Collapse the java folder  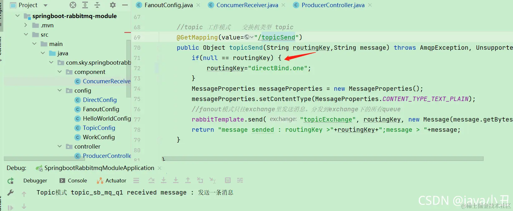pyautogui.click(x=43, y=53)
